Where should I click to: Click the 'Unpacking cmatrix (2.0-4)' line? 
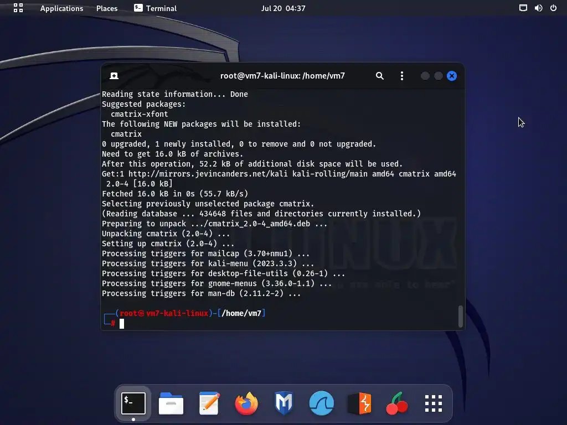(166, 234)
